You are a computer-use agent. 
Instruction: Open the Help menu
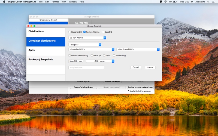click(82, 2)
